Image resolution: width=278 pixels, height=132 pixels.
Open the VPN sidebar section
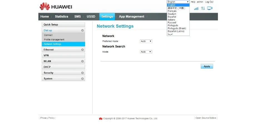click(63, 55)
